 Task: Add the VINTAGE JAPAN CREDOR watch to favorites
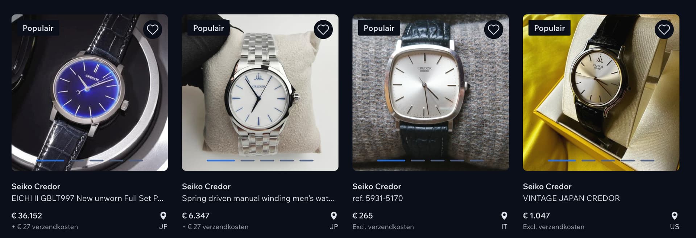664,29
